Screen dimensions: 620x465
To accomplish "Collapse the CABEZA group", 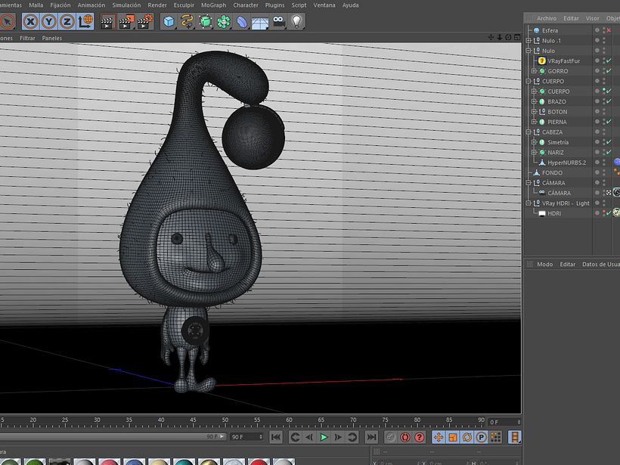I will click(x=529, y=132).
